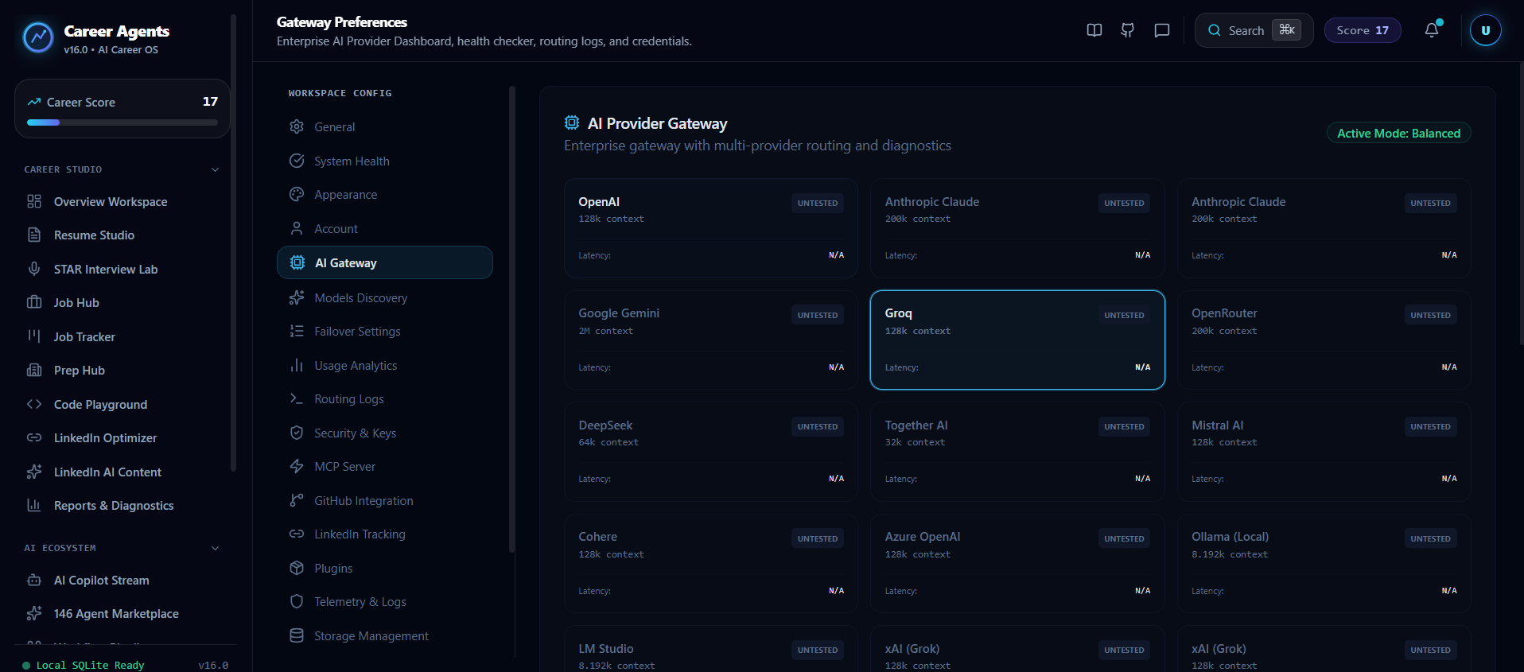
Task: Select the AI Gateway settings tab
Action: click(x=385, y=262)
